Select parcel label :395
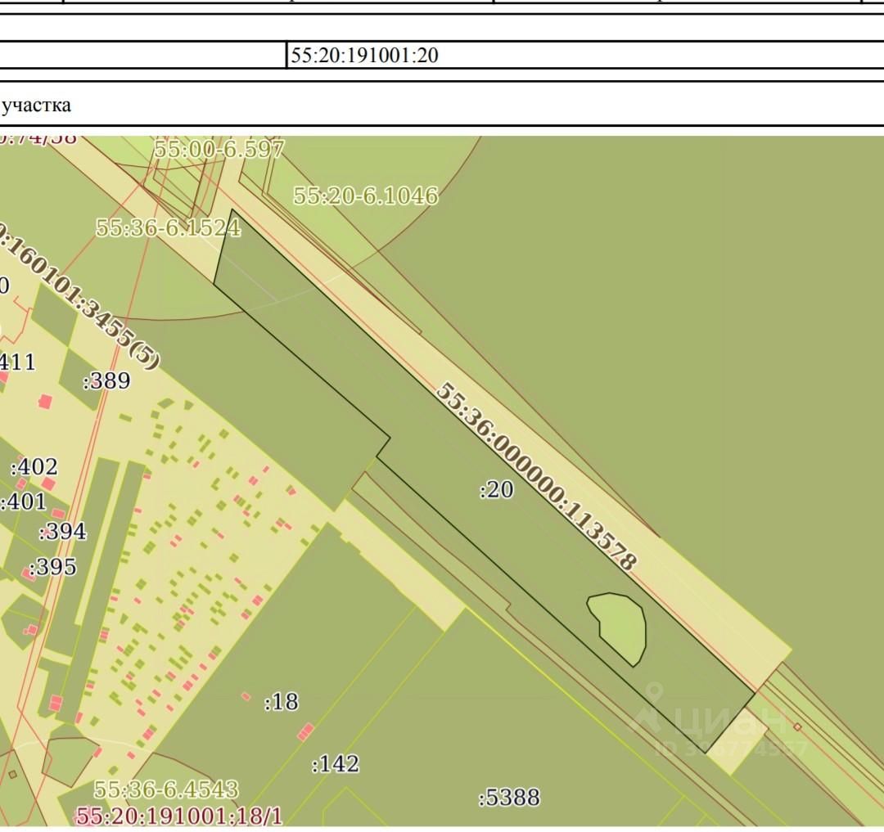884x832 pixels. (52, 567)
